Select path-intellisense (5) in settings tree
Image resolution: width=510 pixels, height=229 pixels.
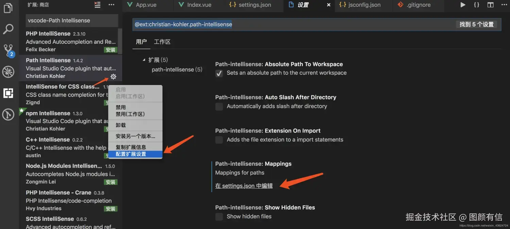tap(177, 69)
